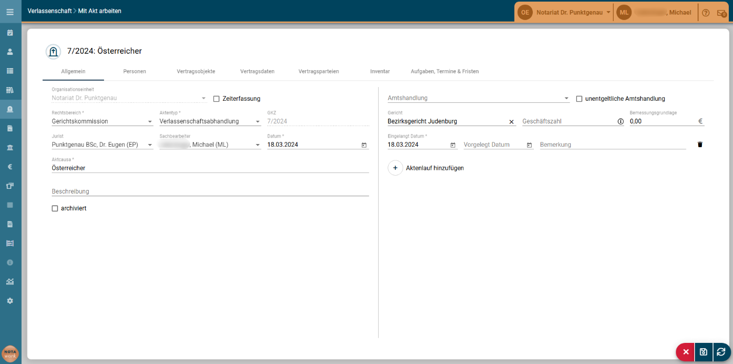Screen dimensions: 733x364
Task: Click the Mit Akt arbeiten breadcrumb text
Action: (x=100, y=11)
